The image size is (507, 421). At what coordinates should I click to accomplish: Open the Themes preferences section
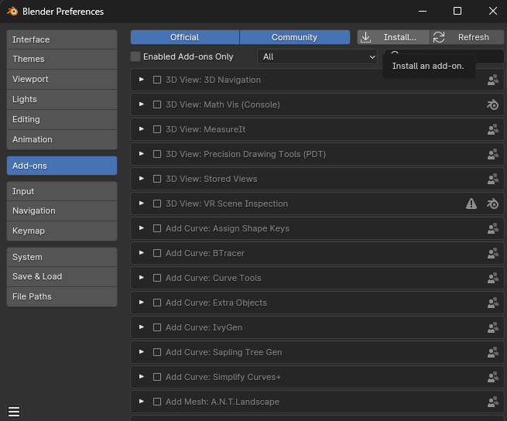coord(62,59)
